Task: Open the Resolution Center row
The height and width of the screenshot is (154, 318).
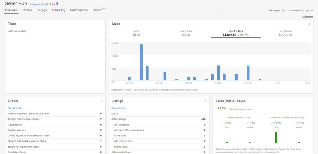Action: (55, 152)
